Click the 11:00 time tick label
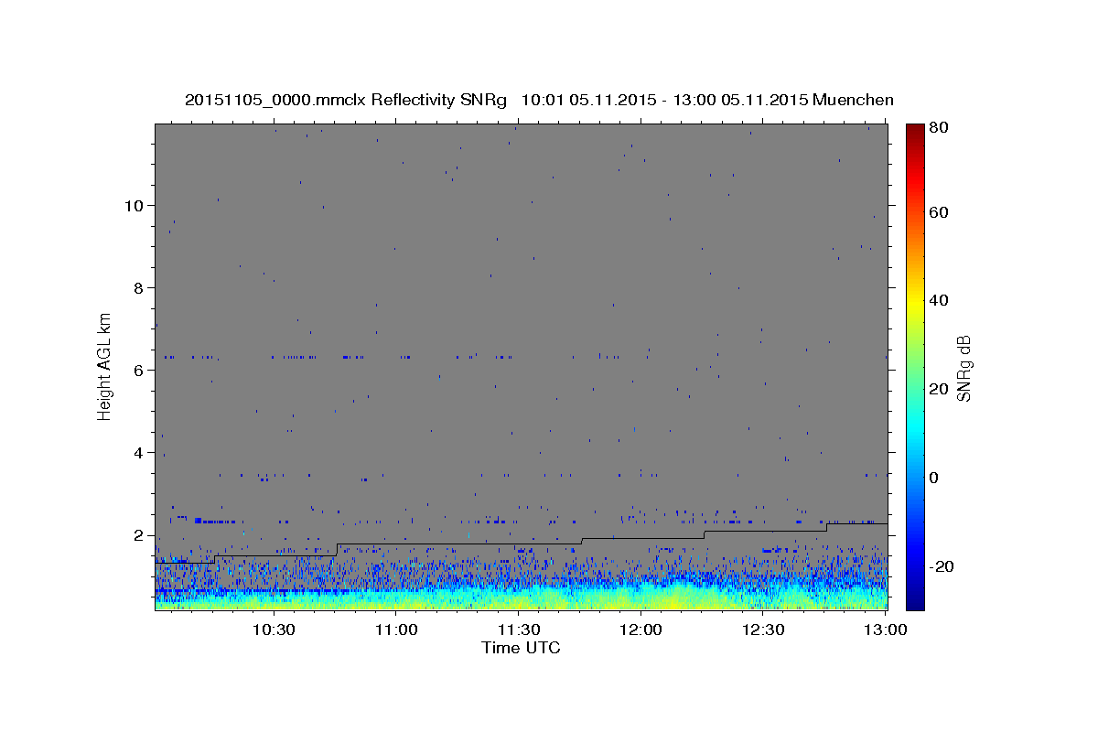Viewport: 1098px width, 732px height. [x=396, y=630]
